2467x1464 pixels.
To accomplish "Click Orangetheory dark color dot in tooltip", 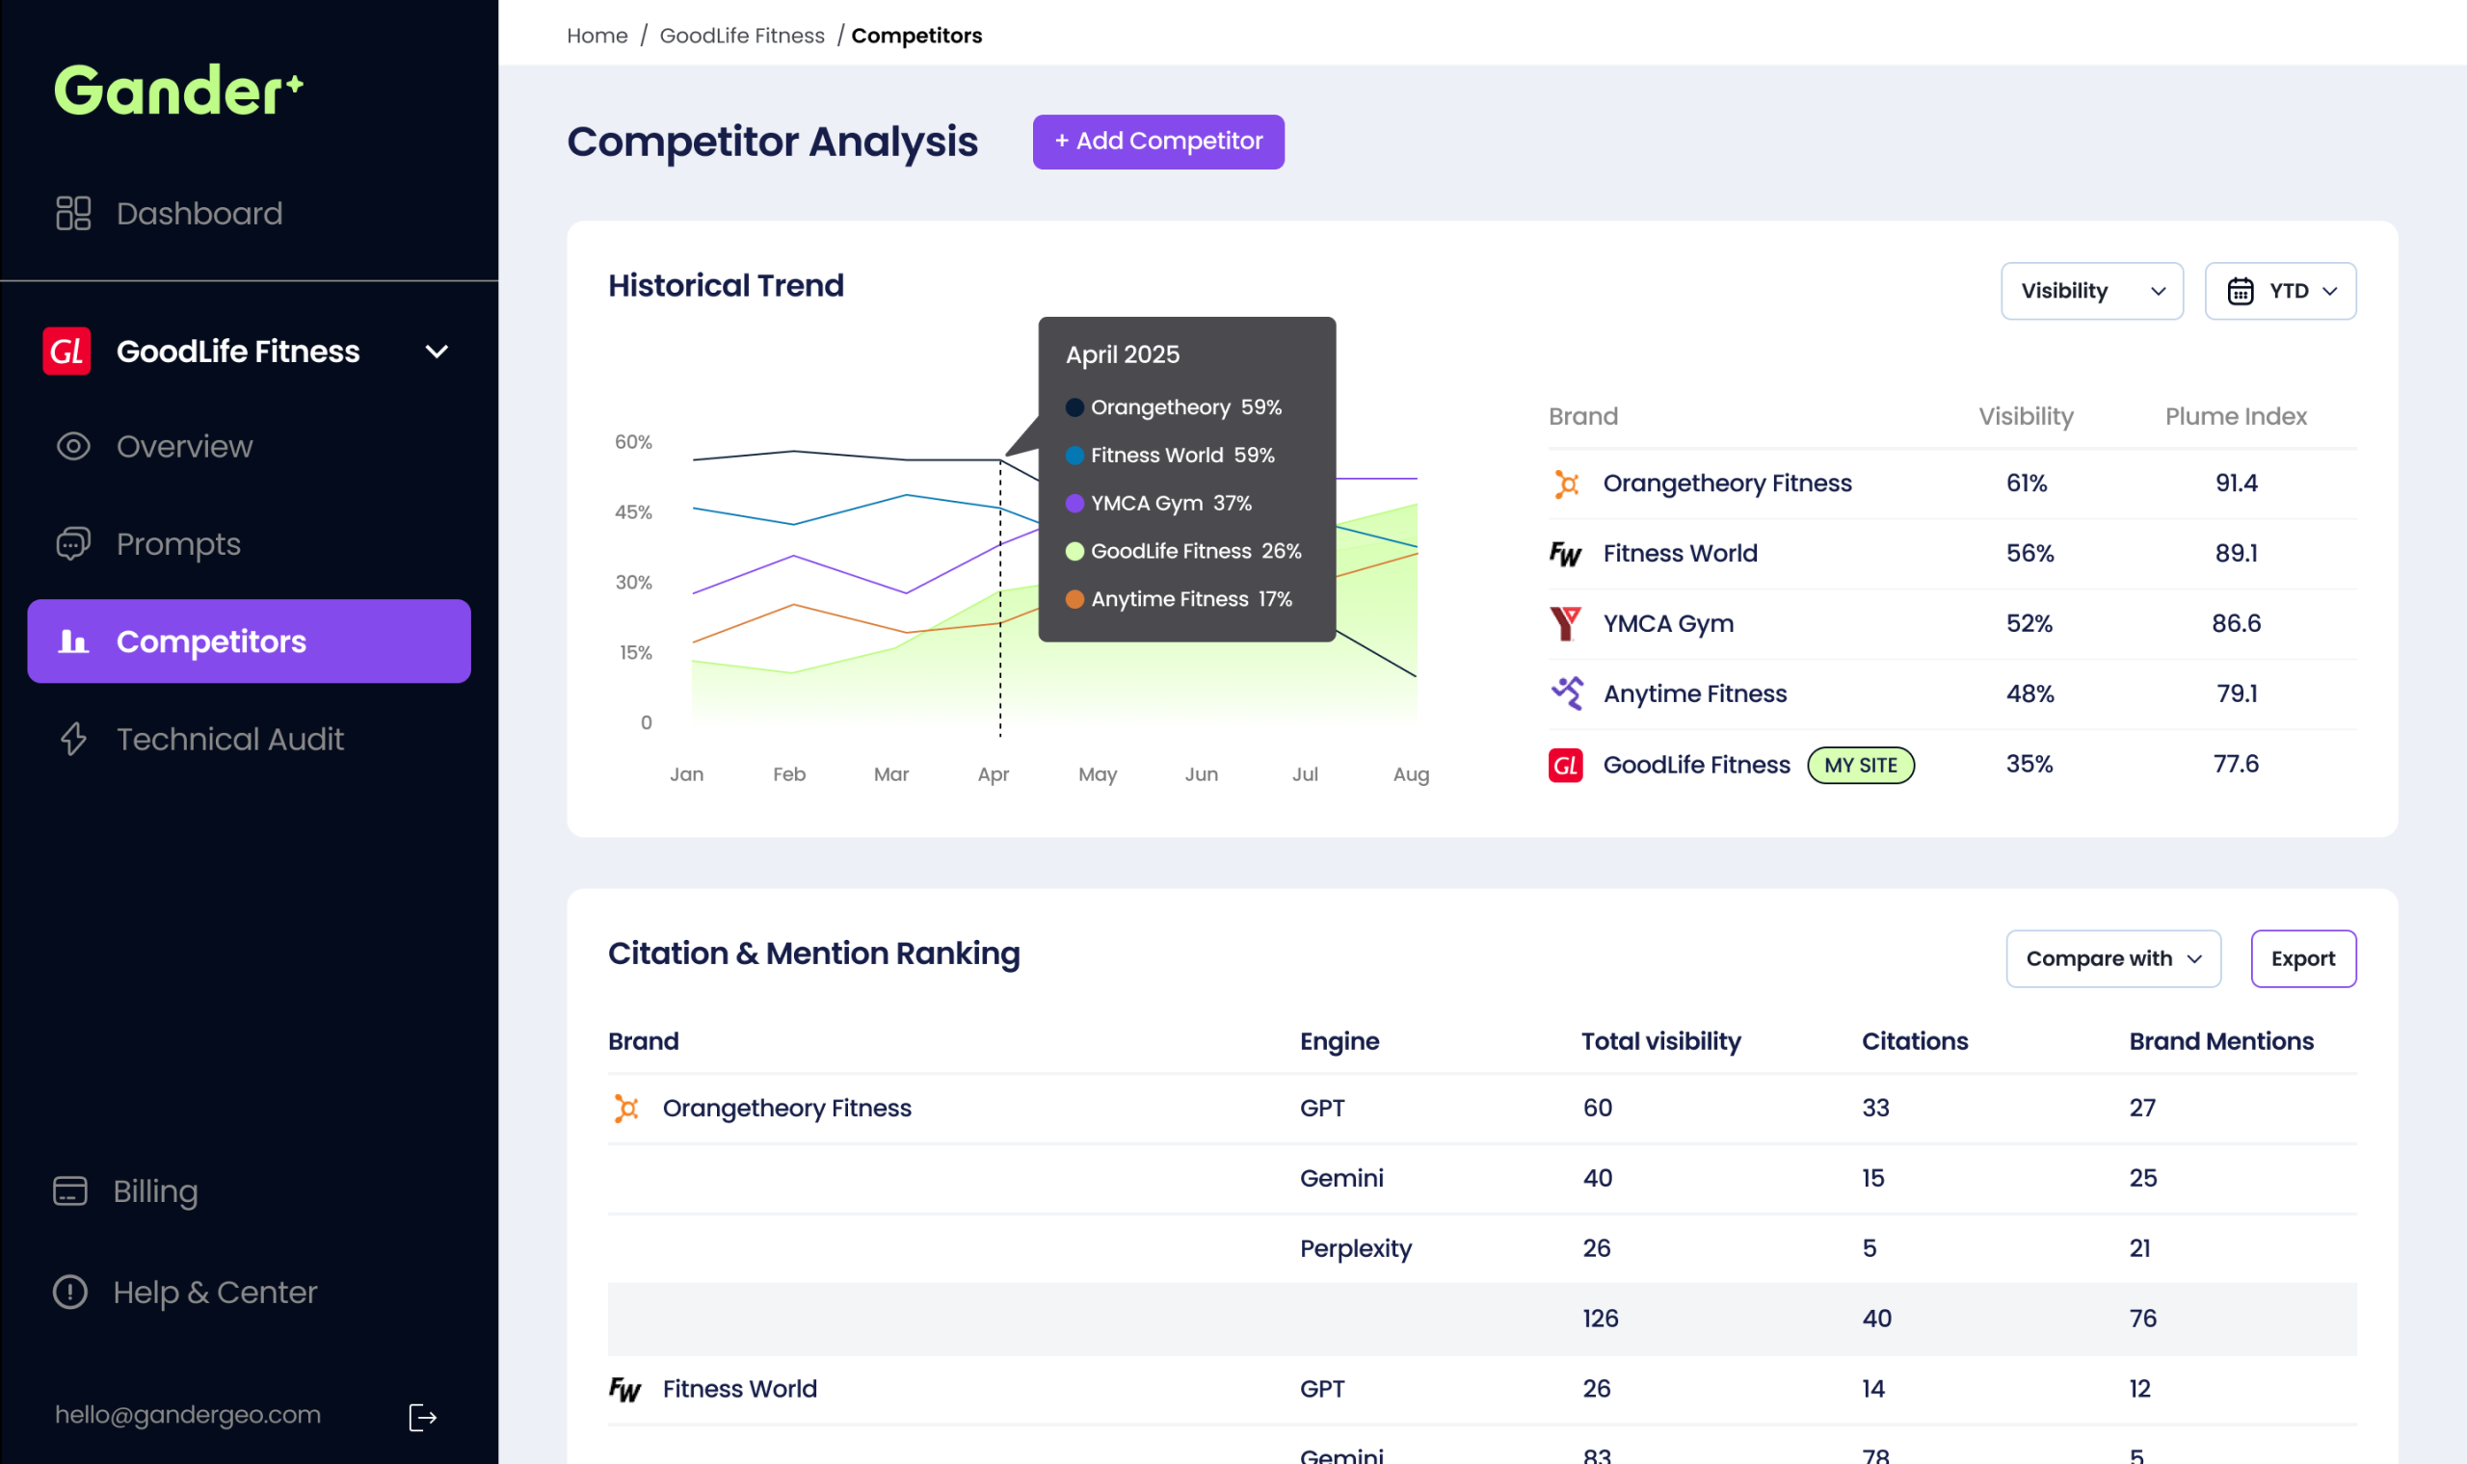I will pos(1074,407).
